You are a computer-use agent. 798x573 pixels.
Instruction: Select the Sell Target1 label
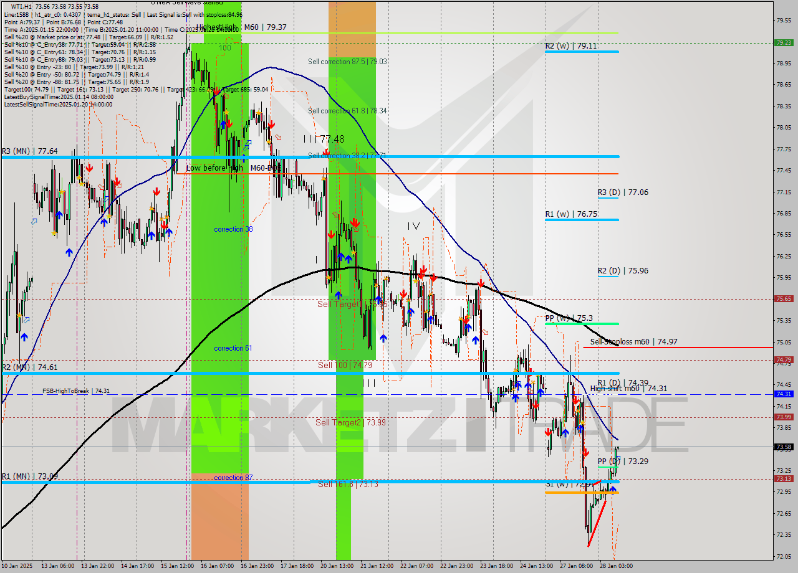click(x=352, y=304)
